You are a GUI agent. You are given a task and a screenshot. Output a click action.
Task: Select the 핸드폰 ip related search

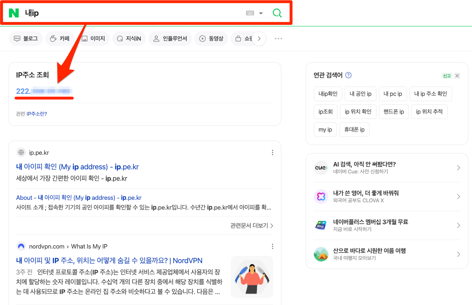(x=394, y=112)
